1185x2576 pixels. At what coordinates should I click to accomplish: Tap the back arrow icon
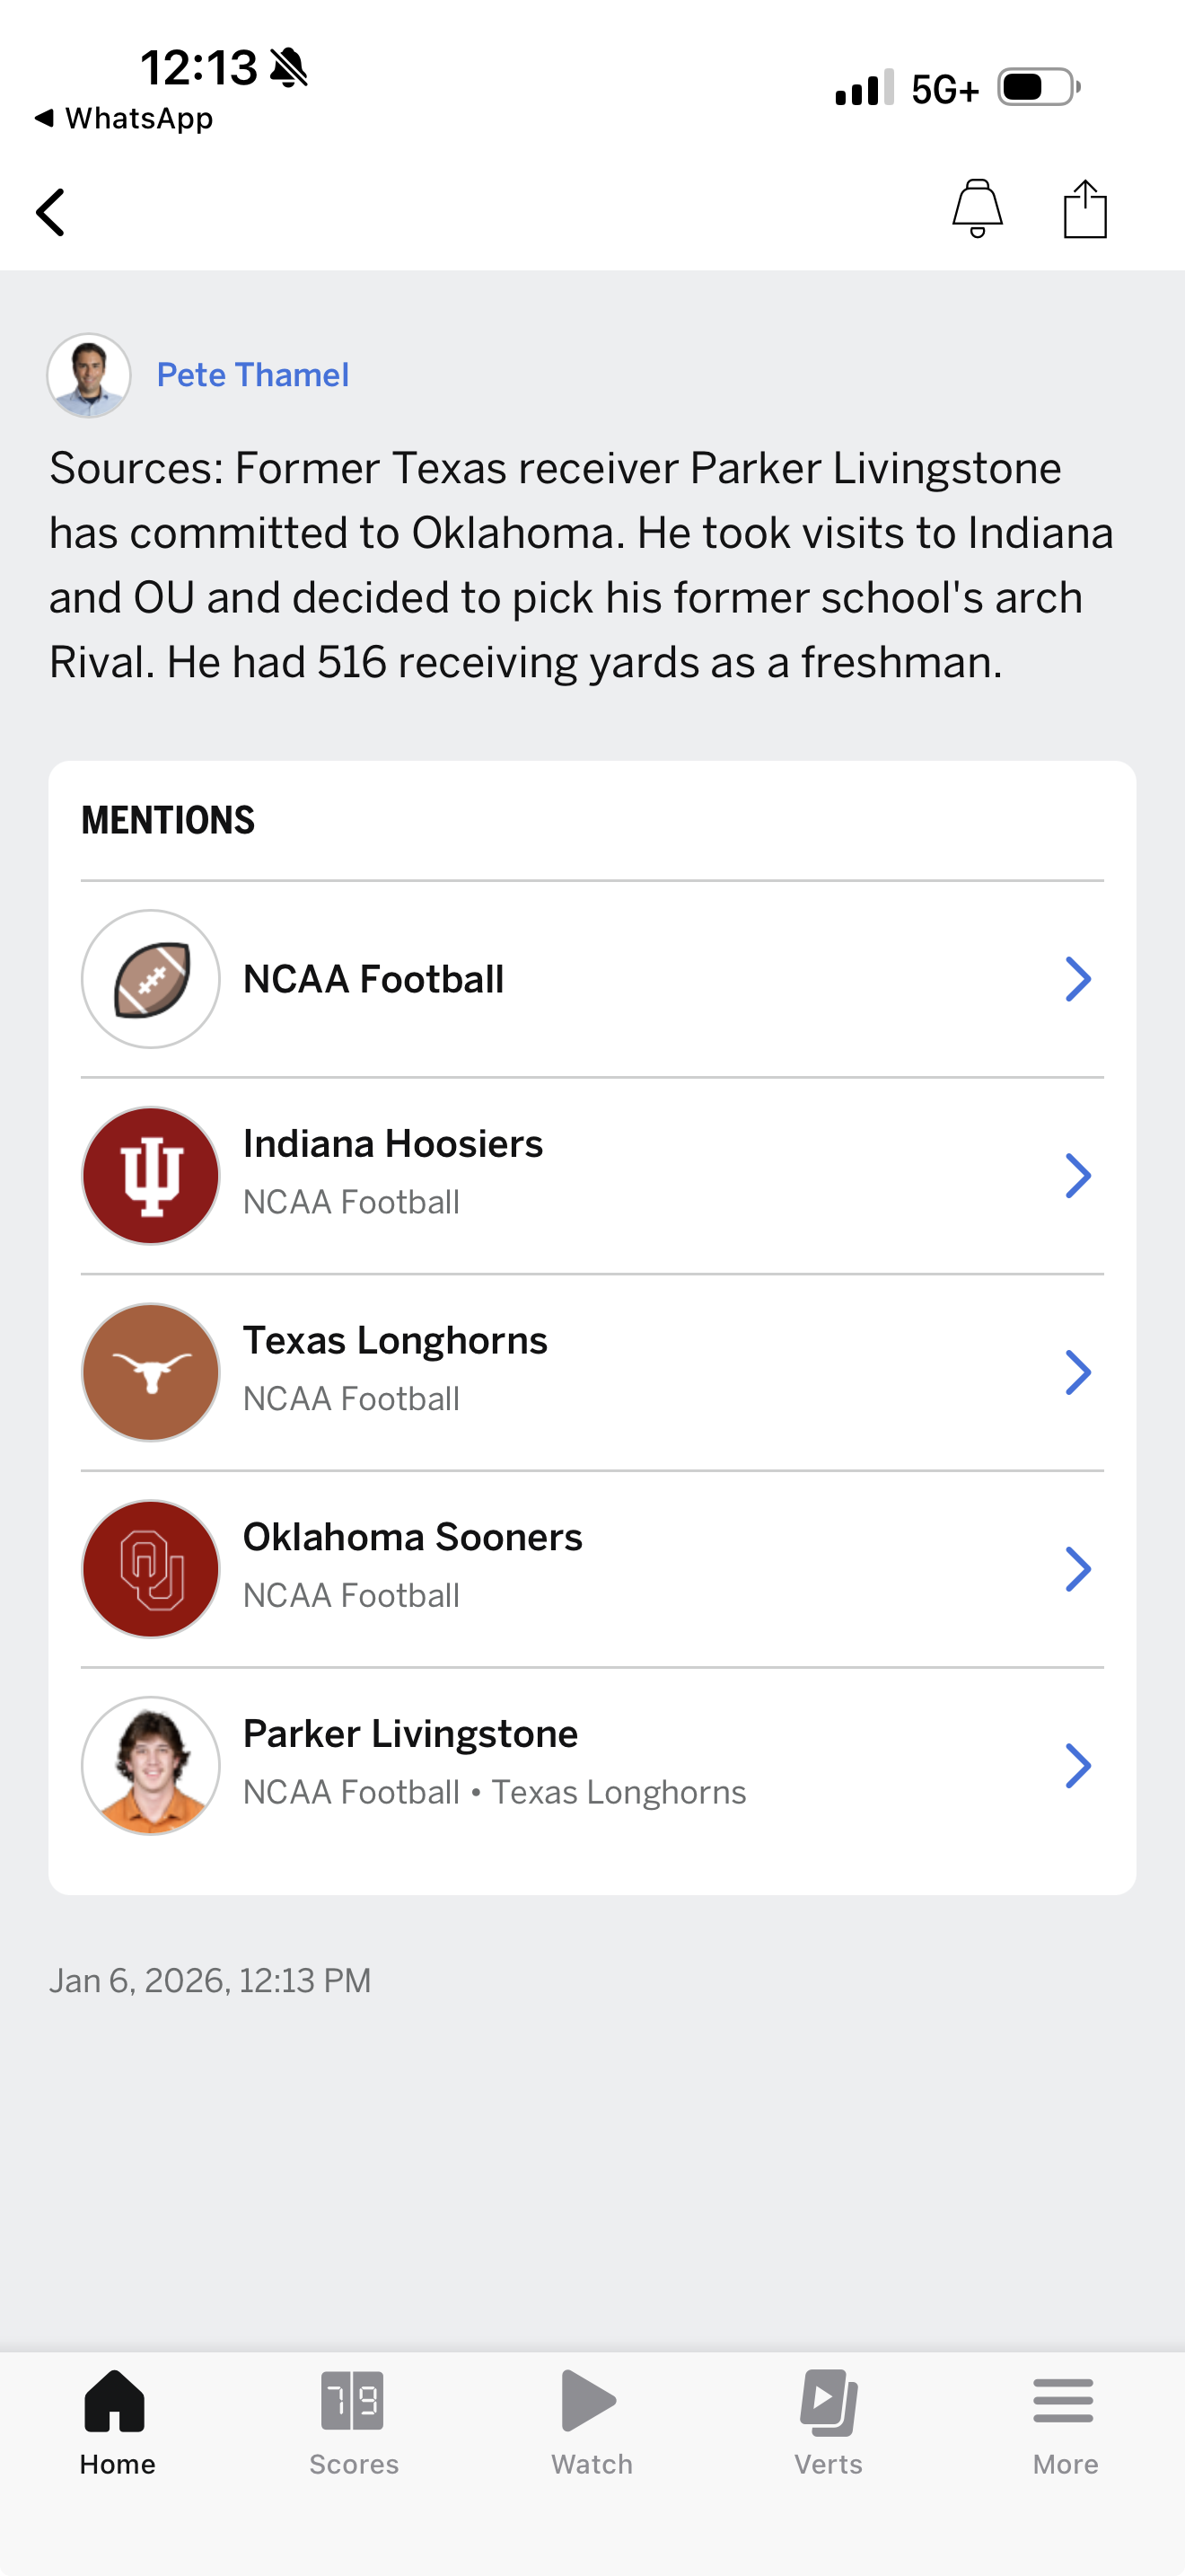coord(50,212)
